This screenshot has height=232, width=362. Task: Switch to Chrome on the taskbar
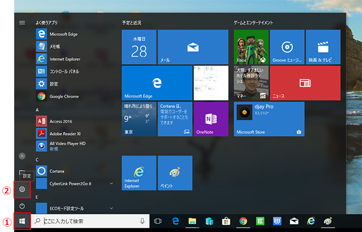click(243, 221)
